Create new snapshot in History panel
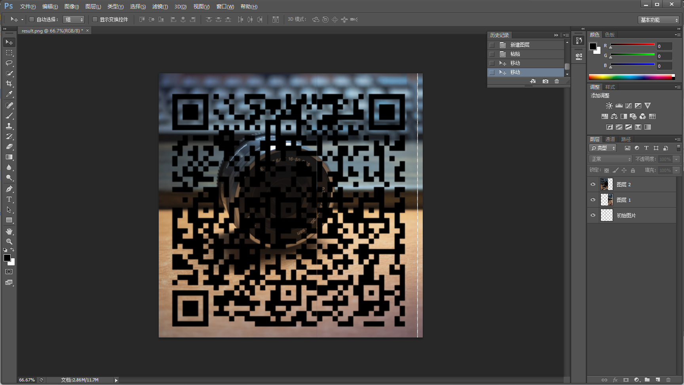 coord(545,81)
